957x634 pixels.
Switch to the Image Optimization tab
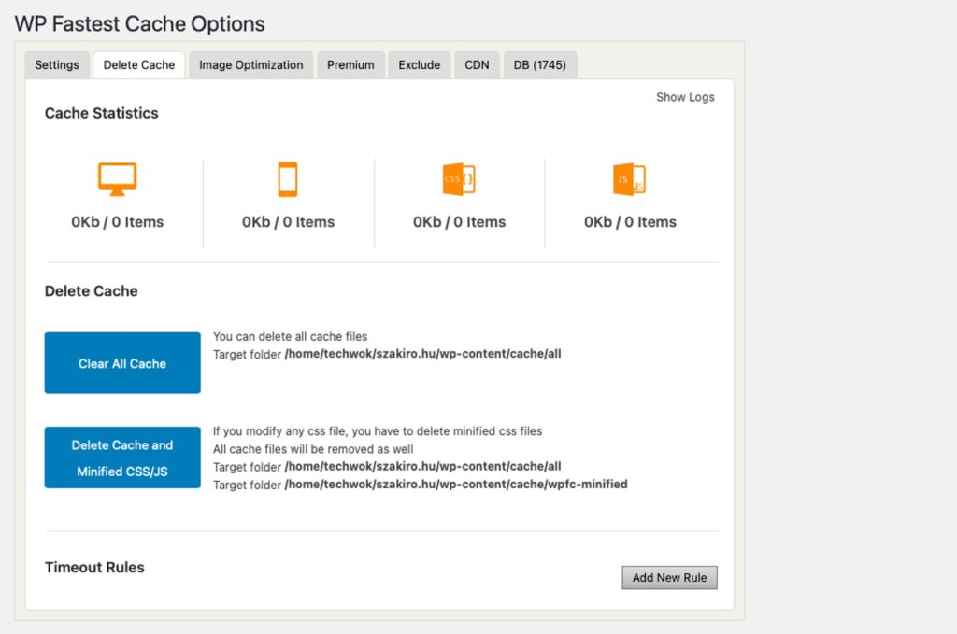[250, 65]
